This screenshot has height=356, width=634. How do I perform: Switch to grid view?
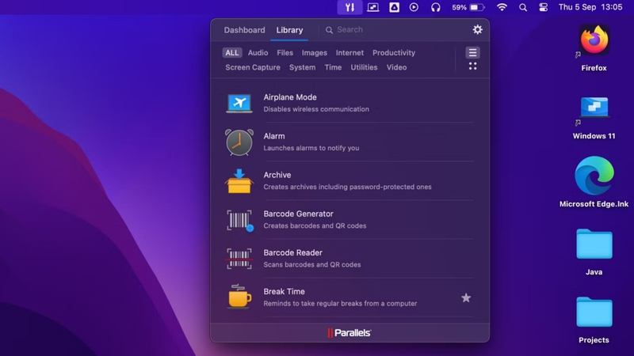(472, 66)
